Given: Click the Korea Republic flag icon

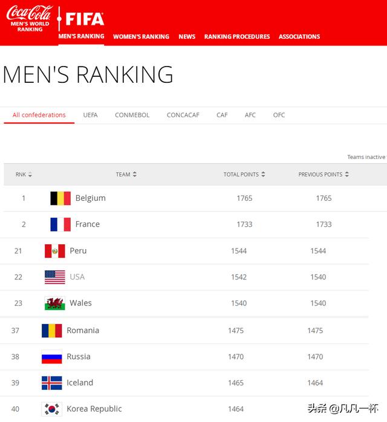Looking at the screenshot, I should [51, 409].
